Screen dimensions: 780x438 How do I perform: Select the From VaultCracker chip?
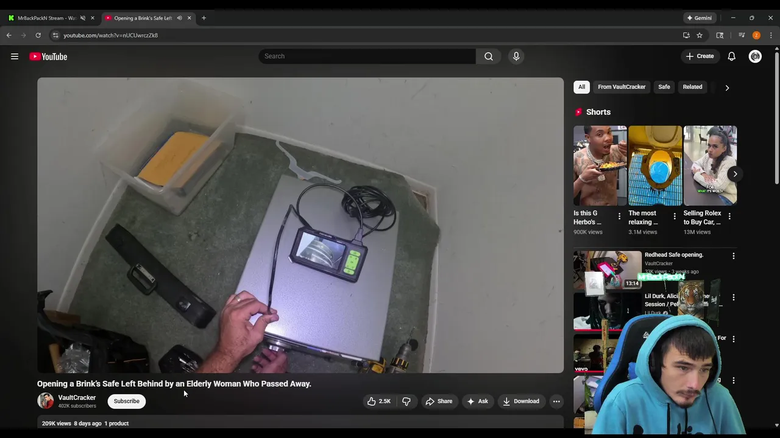(x=622, y=87)
